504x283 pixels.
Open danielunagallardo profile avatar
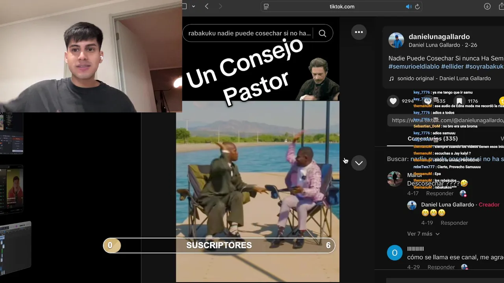(396, 40)
